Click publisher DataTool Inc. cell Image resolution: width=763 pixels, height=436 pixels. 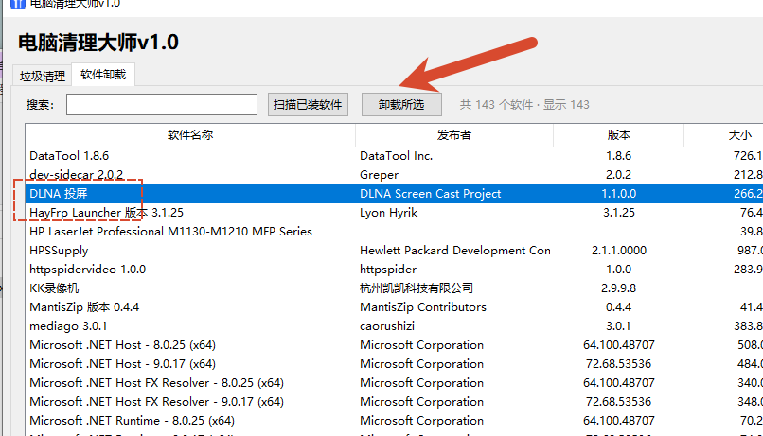(396, 155)
